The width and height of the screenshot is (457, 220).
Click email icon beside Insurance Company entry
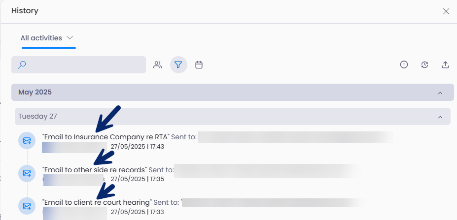tap(27, 141)
